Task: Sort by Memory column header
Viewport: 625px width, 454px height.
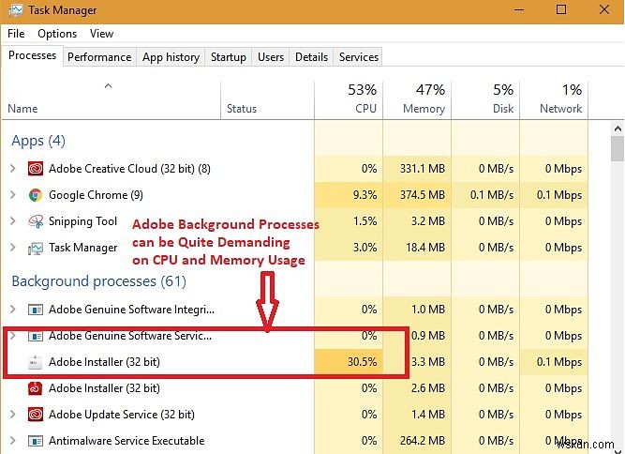Action: point(417,99)
